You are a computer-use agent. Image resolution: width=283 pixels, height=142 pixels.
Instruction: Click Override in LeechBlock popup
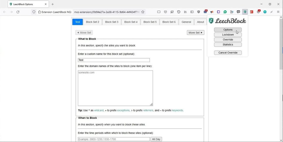click(228, 40)
